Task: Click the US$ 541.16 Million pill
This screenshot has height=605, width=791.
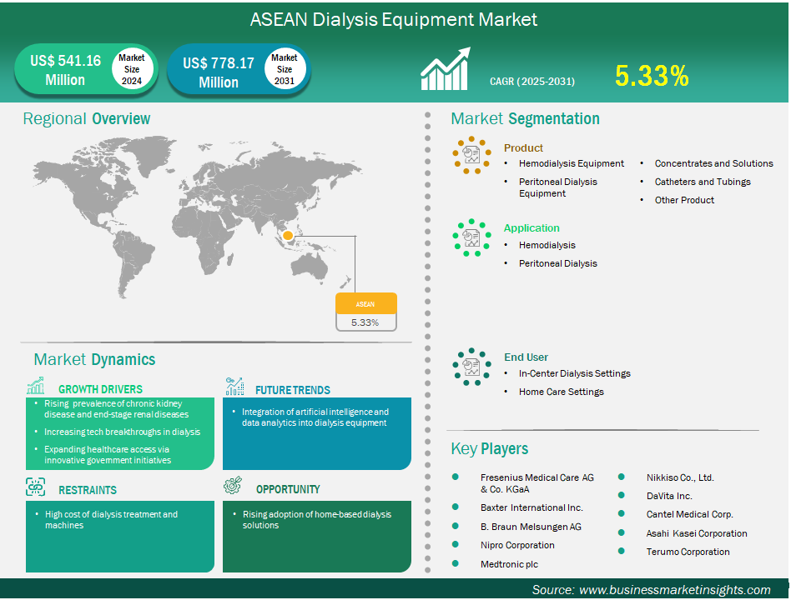Action: (x=86, y=70)
